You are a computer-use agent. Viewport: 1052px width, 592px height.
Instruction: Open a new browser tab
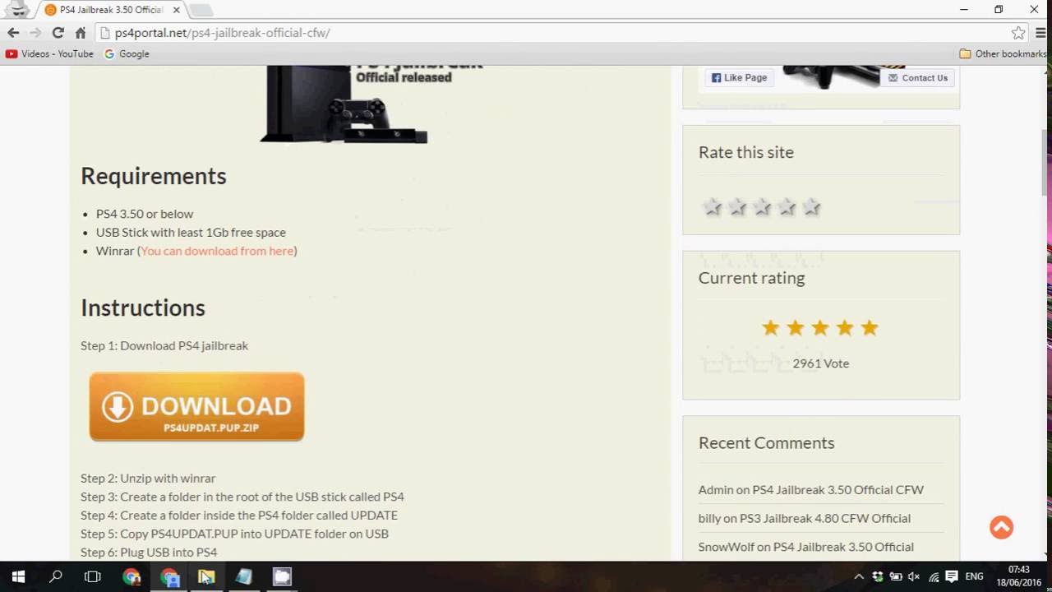(x=201, y=10)
